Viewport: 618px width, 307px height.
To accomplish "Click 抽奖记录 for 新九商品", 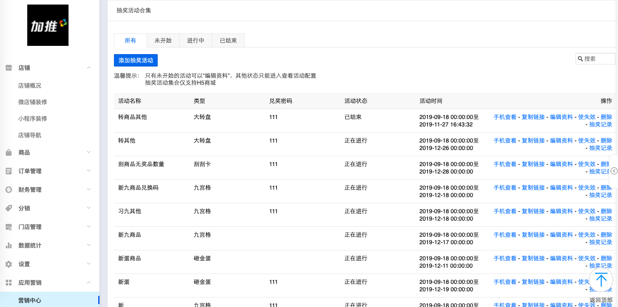I will pos(601,242).
